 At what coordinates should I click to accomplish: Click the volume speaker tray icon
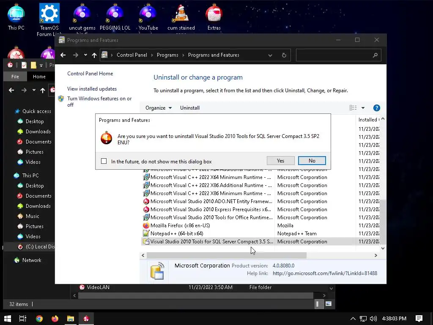click(x=373, y=318)
